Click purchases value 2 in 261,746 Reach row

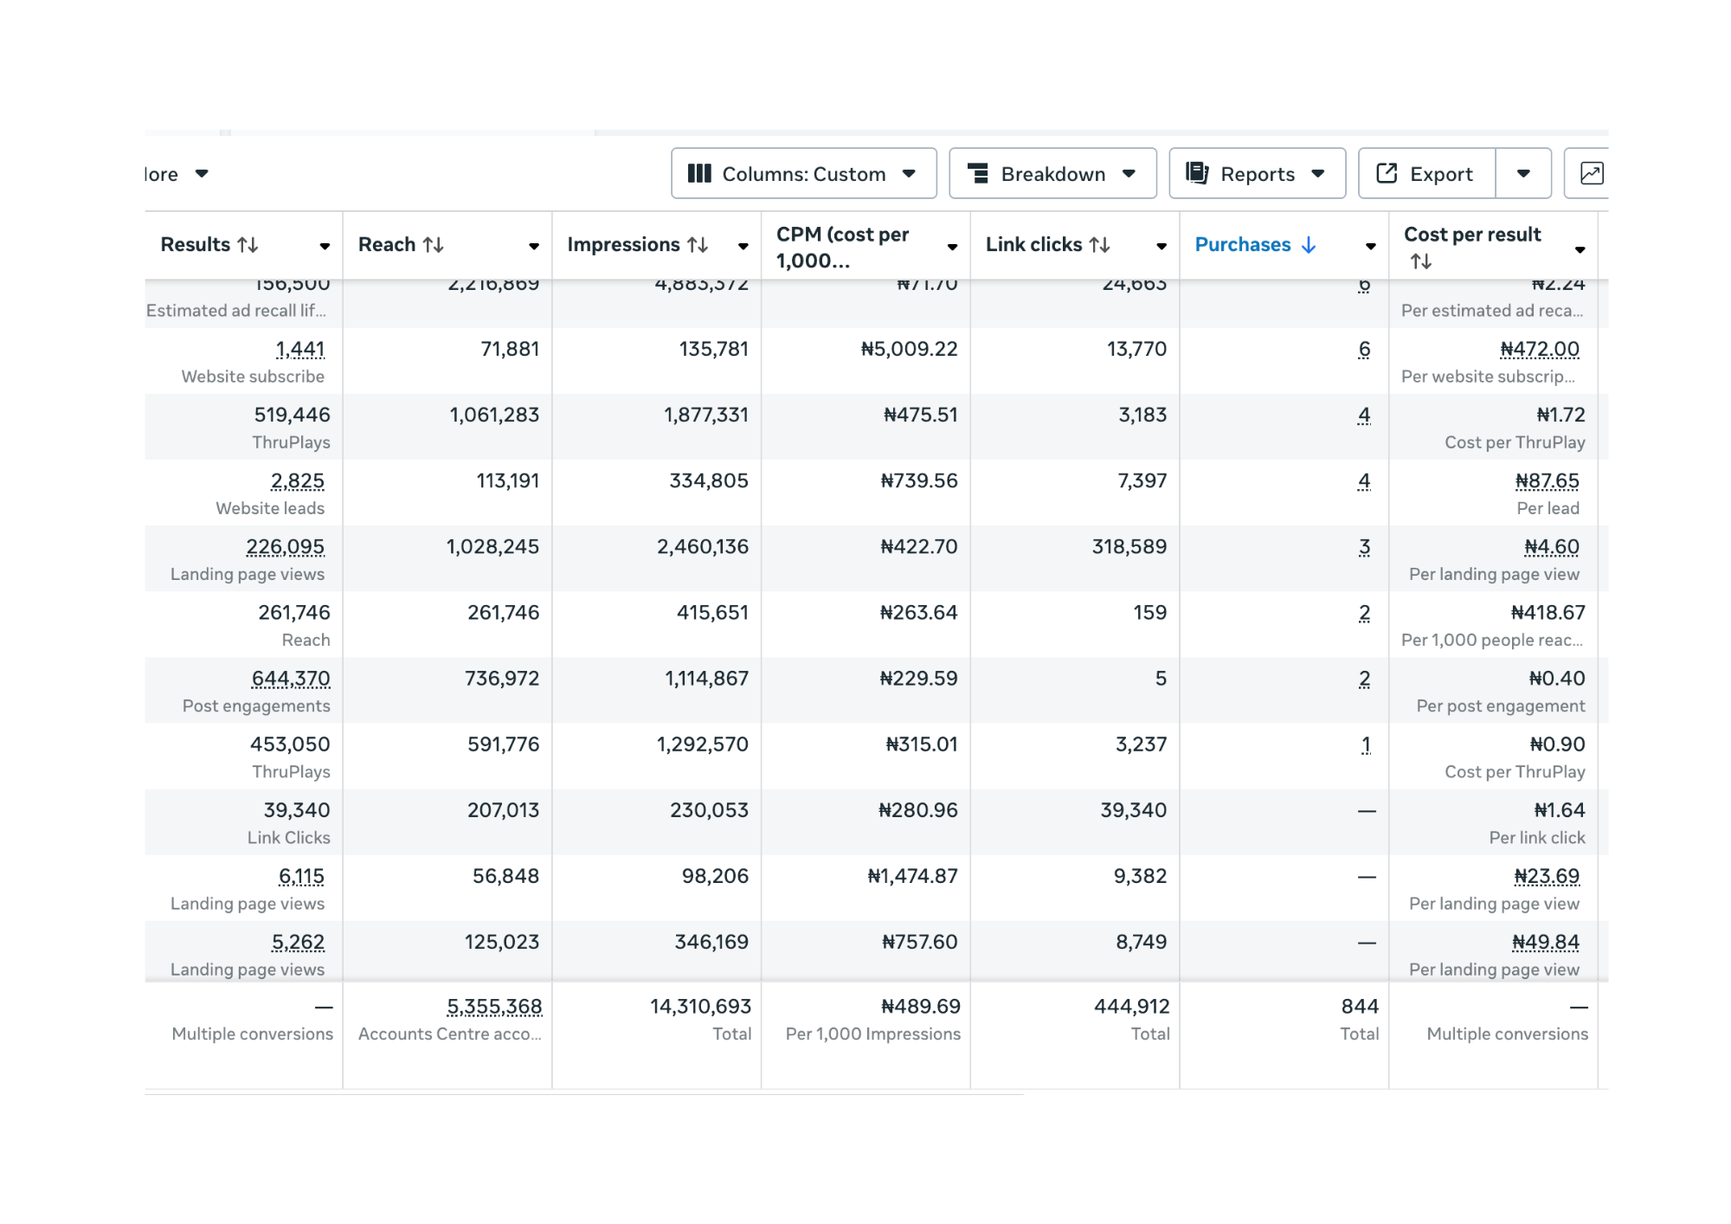(x=1364, y=612)
